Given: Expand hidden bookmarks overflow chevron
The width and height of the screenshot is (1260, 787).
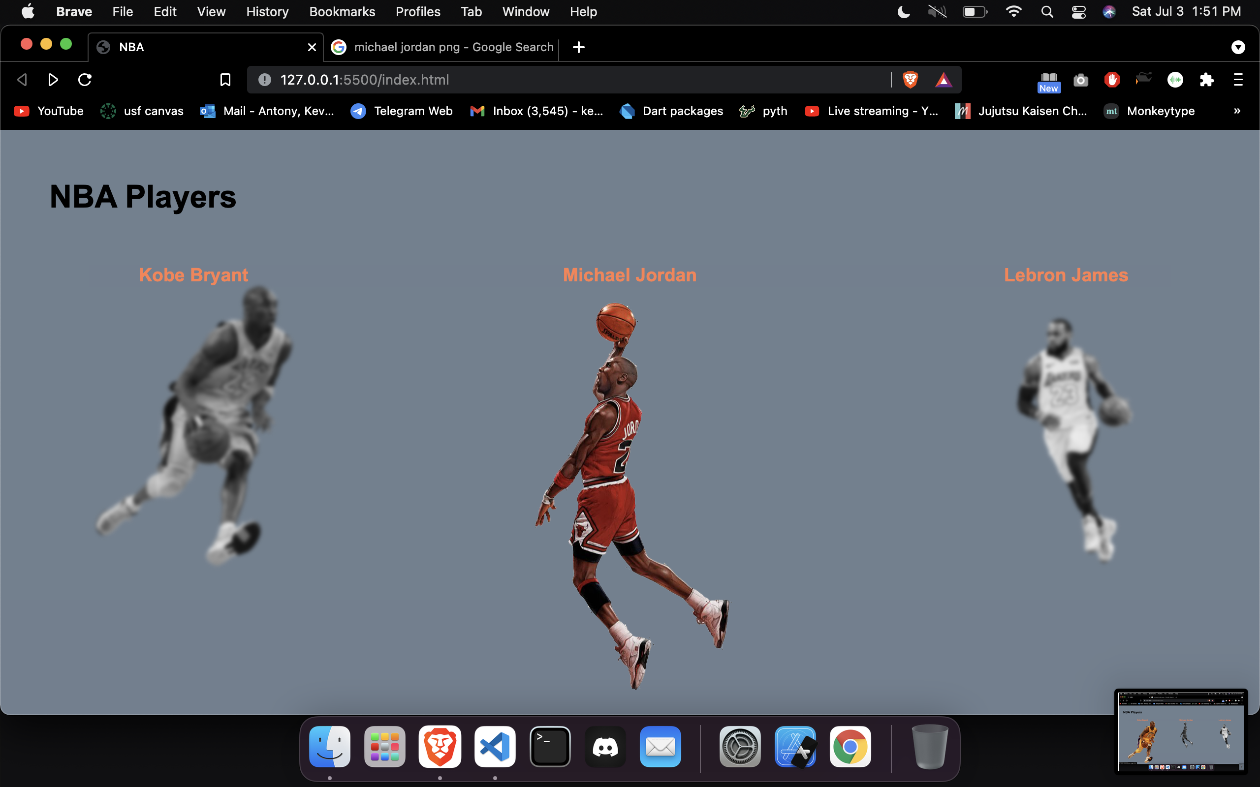Looking at the screenshot, I should 1237,111.
